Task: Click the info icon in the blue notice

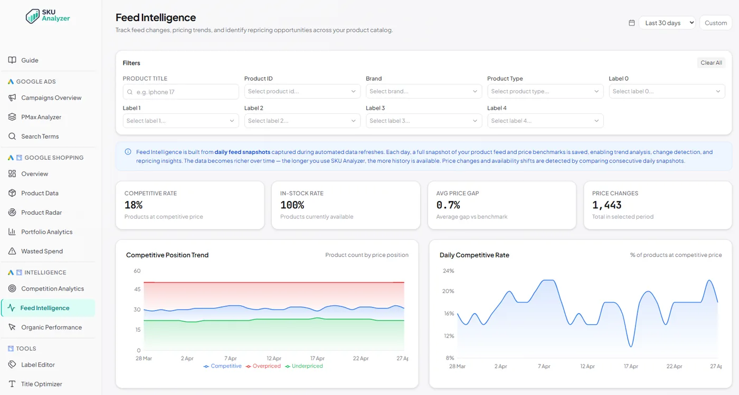Action: [128, 152]
